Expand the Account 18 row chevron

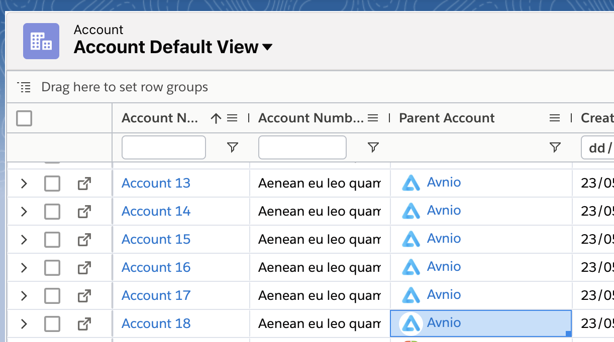pyautogui.click(x=24, y=324)
